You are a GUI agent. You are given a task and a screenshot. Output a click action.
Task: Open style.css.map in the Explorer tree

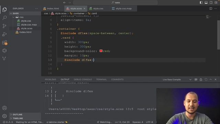(29, 24)
